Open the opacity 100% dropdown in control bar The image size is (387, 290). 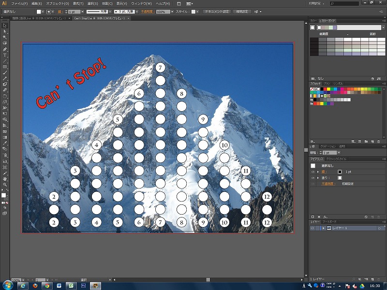pyautogui.click(x=172, y=12)
